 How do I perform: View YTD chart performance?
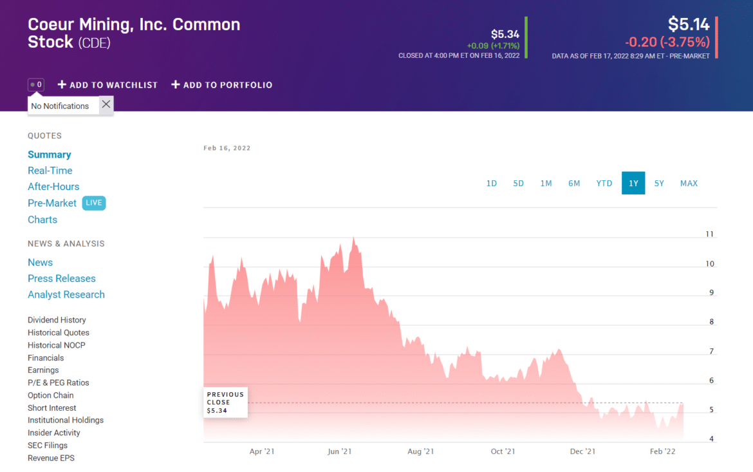coord(604,183)
